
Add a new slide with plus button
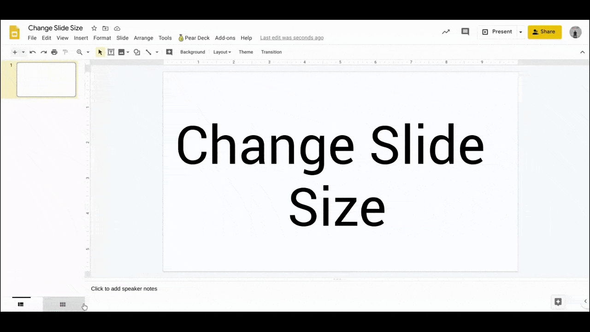click(x=15, y=52)
